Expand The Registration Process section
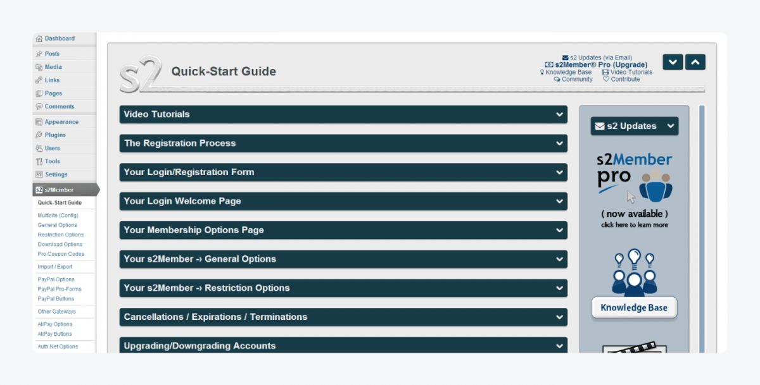760x385 pixels. (x=342, y=144)
